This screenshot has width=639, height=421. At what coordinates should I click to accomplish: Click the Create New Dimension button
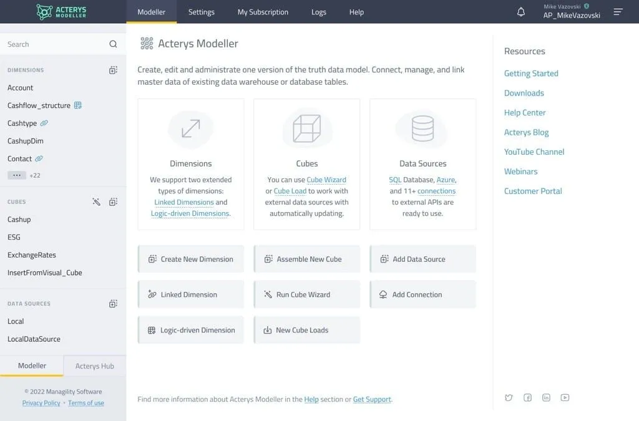coord(191,259)
